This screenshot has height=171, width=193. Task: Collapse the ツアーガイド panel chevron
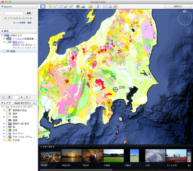point(41,147)
